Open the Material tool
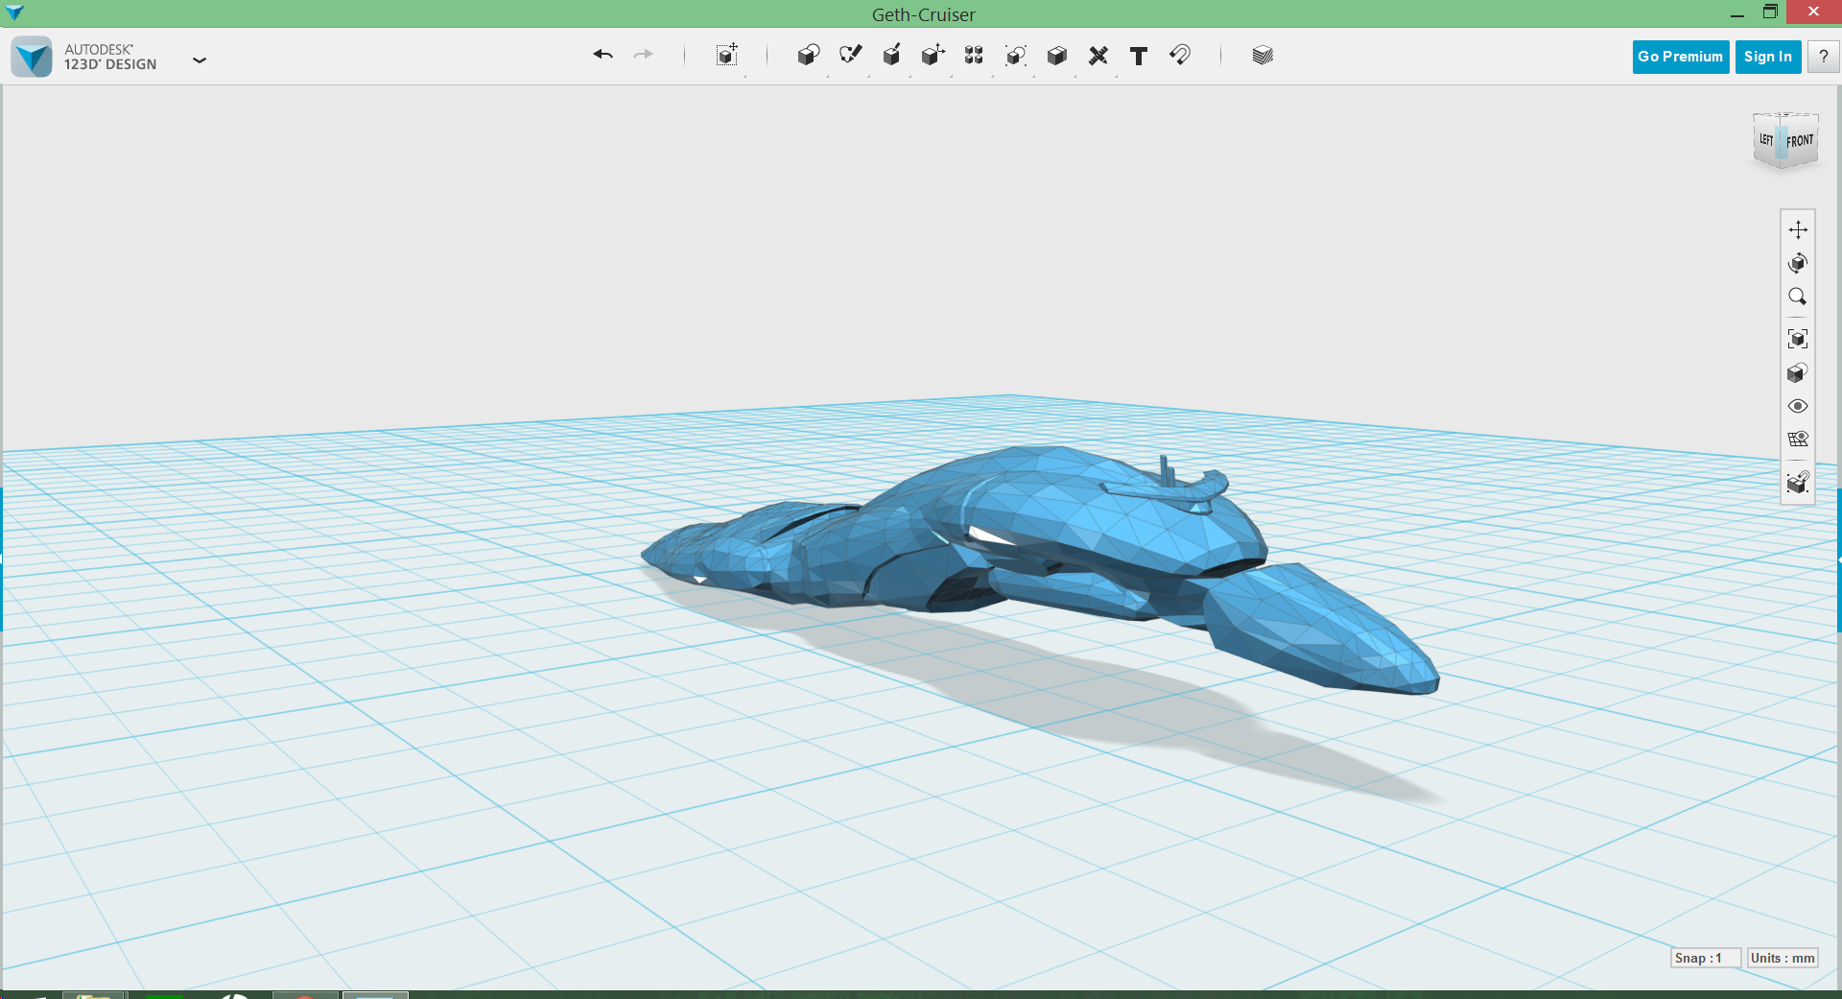This screenshot has height=999, width=1842. (1263, 55)
